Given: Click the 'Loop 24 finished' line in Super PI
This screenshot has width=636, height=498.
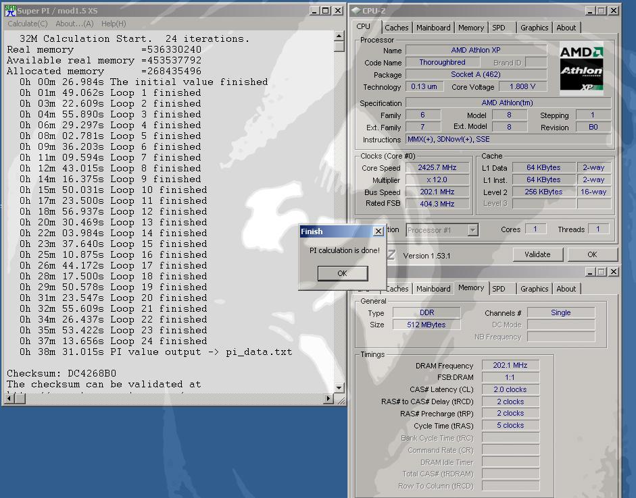Looking at the screenshot, I should [113, 341].
